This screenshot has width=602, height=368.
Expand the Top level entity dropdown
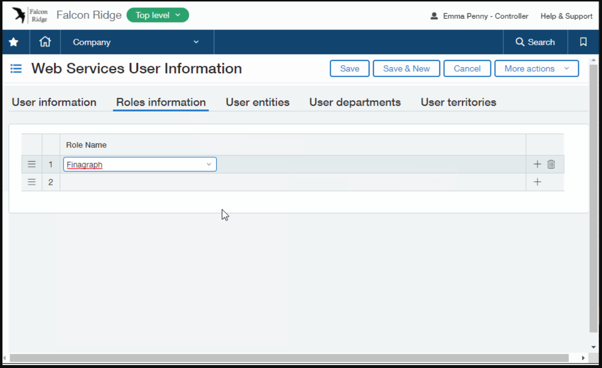pyautogui.click(x=158, y=15)
